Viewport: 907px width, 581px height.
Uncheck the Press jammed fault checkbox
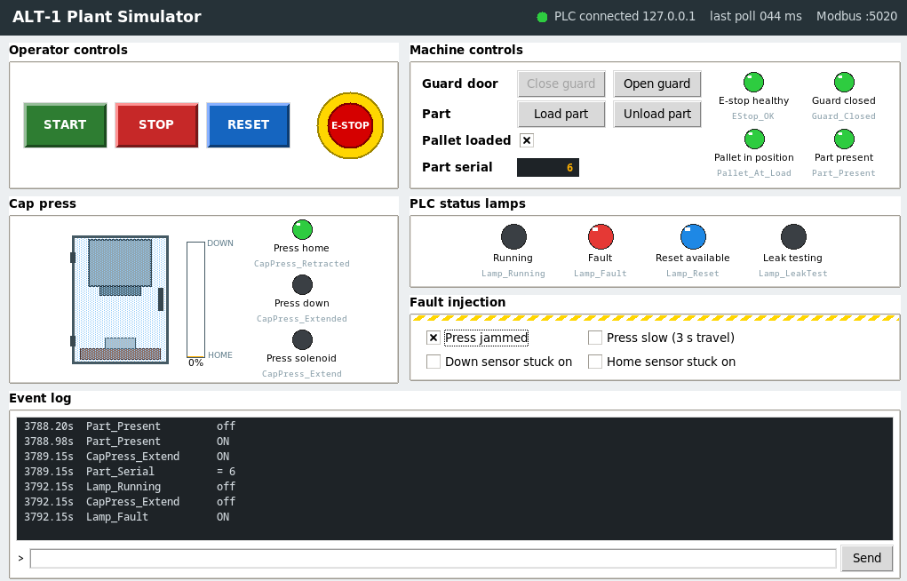point(434,338)
